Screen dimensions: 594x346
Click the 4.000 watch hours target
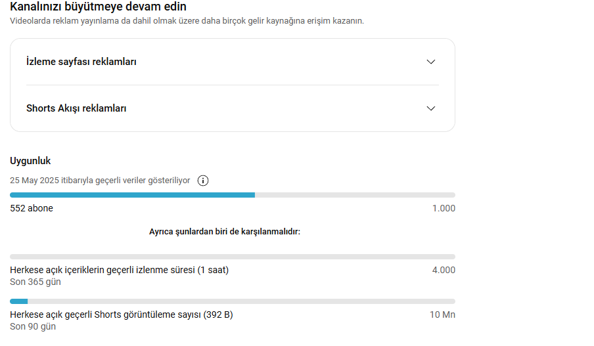(443, 270)
